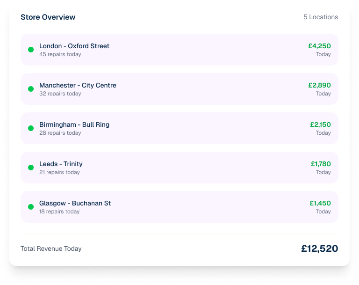Select the Leeds - Trinity store name
359x285 pixels.
61,164
